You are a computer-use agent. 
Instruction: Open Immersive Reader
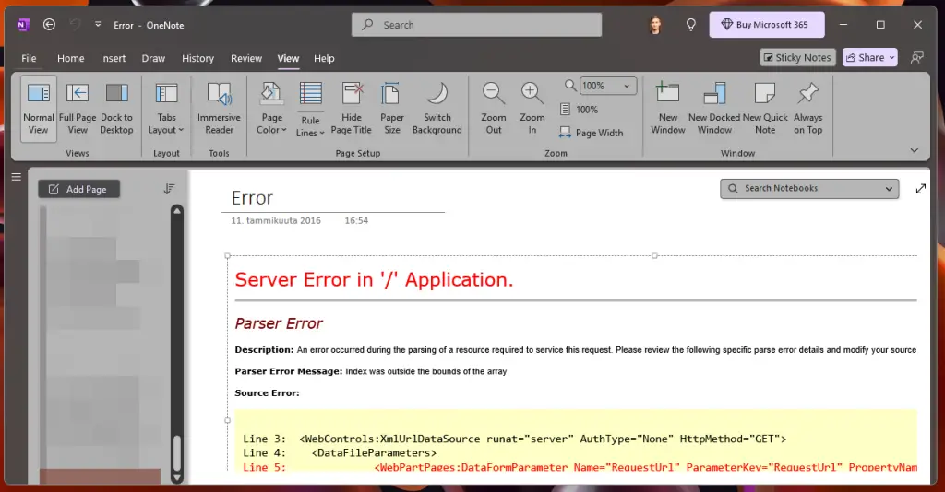(x=219, y=108)
